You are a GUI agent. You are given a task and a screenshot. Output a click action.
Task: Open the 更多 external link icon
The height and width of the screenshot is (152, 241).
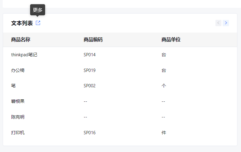(x=38, y=23)
